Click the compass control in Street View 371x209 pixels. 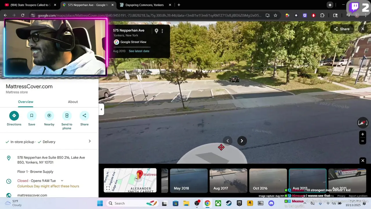pos(363,123)
